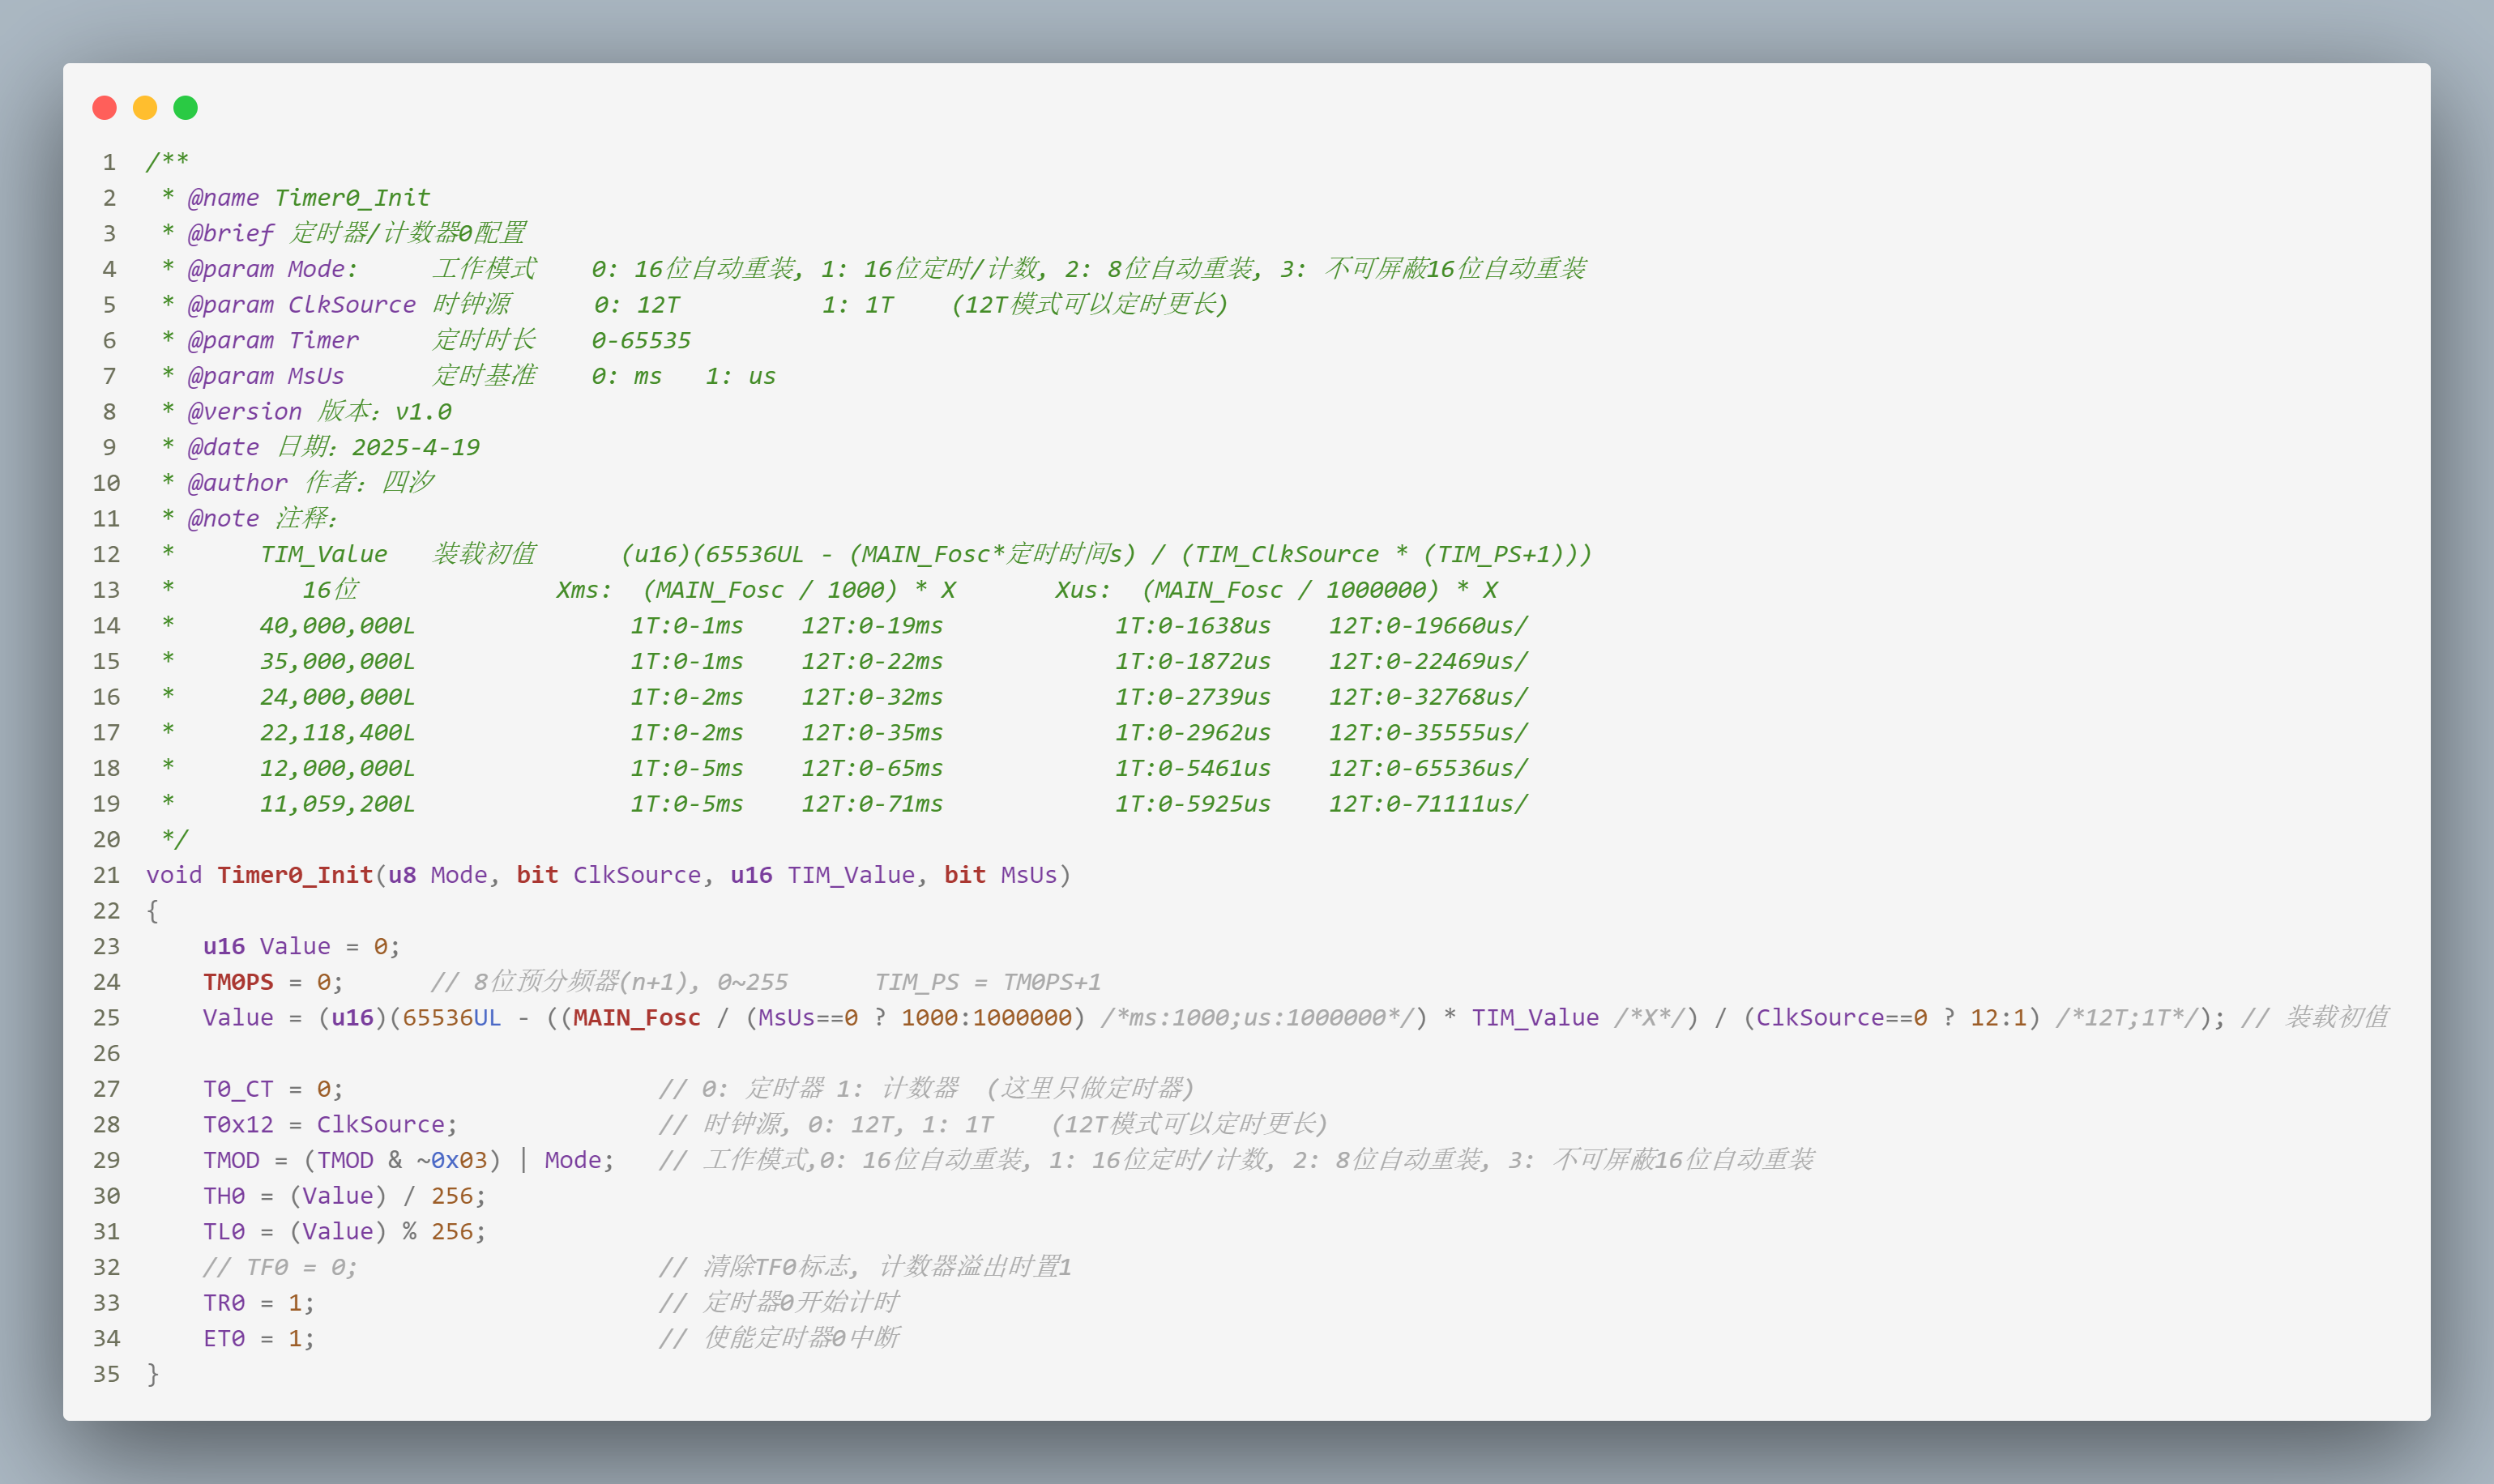The height and width of the screenshot is (1484, 2494).
Task: Click '12T:0-22469us/' in line 15
Action: 1428,661
